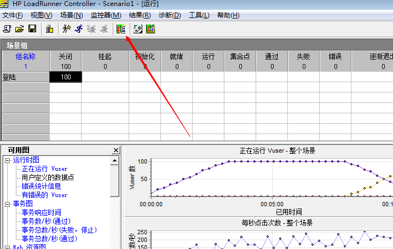Click the 正在运行 Vuser graph title
The width and height of the screenshot is (393, 249).
coord(278,151)
